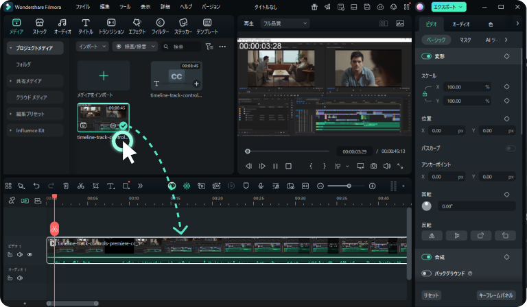Open the 録画/録音 dropdown
Screen dimensions: 527x307
pyautogui.click(x=135, y=47)
